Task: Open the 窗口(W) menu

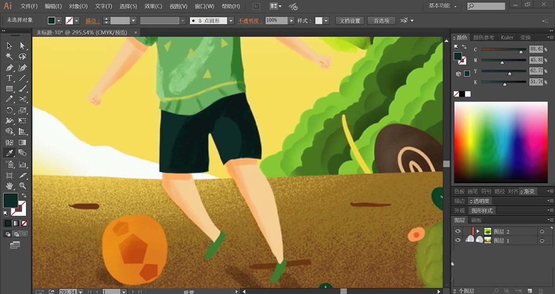Action: tap(204, 6)
